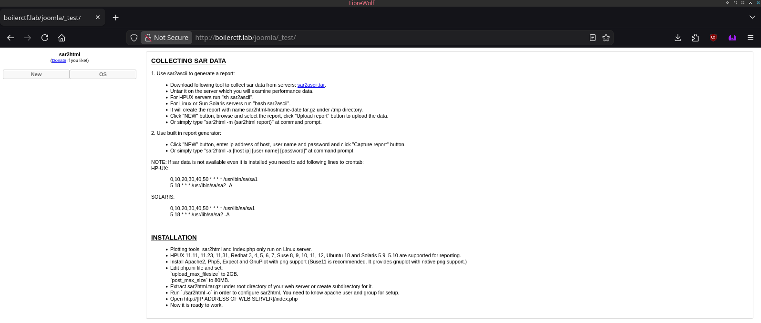Open the tracking protection shield icon

tap(134, 38)
